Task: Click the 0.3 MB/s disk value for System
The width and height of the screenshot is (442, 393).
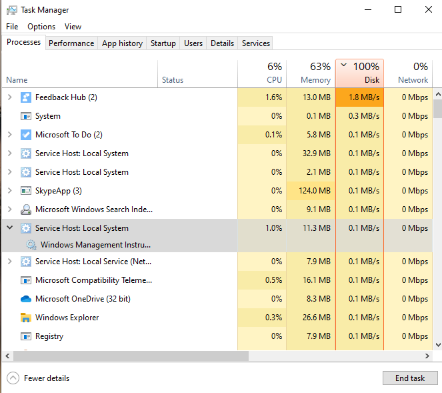Action: 360,116
